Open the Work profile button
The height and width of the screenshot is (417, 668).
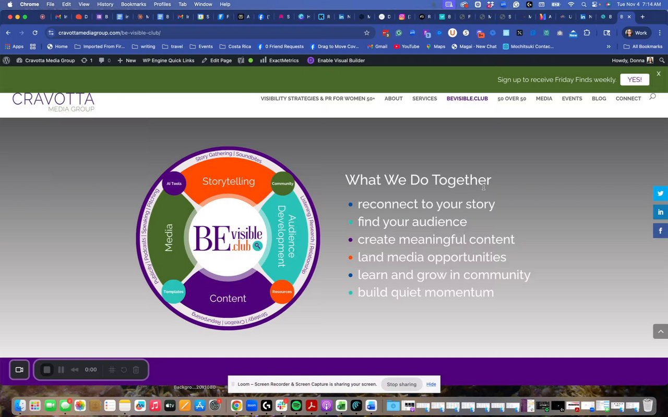point(637,33)
